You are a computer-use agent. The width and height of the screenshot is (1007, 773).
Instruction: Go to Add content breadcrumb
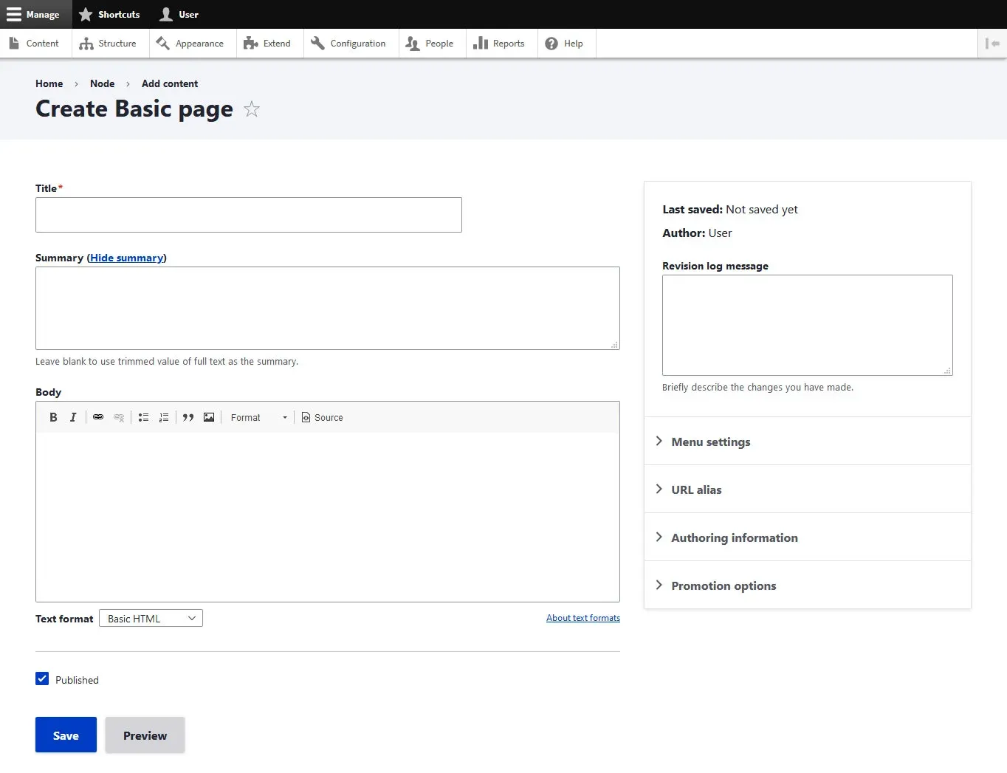pos(170,83)
